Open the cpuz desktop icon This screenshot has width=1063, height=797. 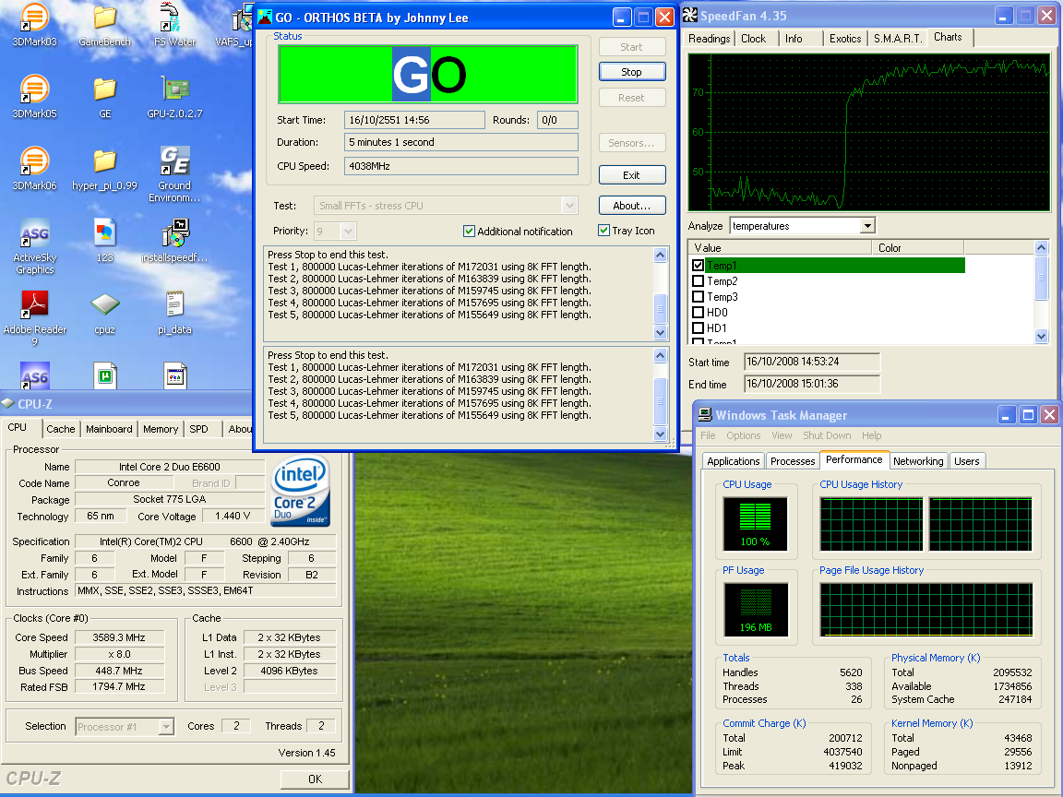(104, 305)
